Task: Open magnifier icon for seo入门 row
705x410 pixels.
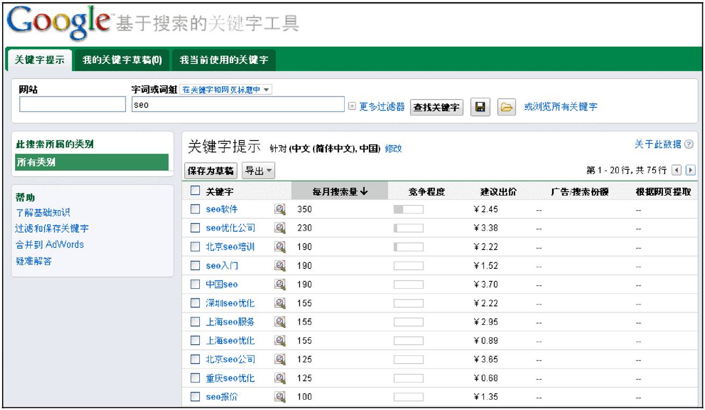Action: [280, 266]
